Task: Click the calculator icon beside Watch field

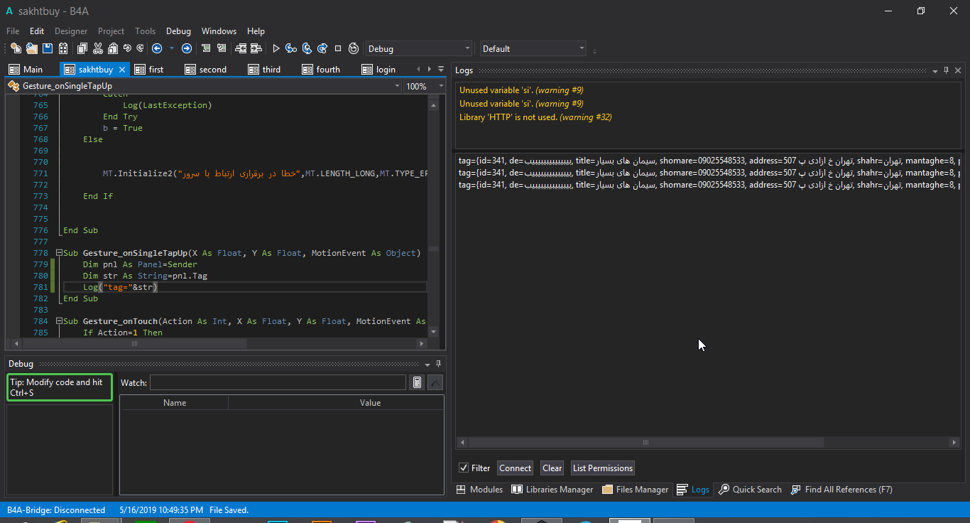Action: (x=418, y=383)
